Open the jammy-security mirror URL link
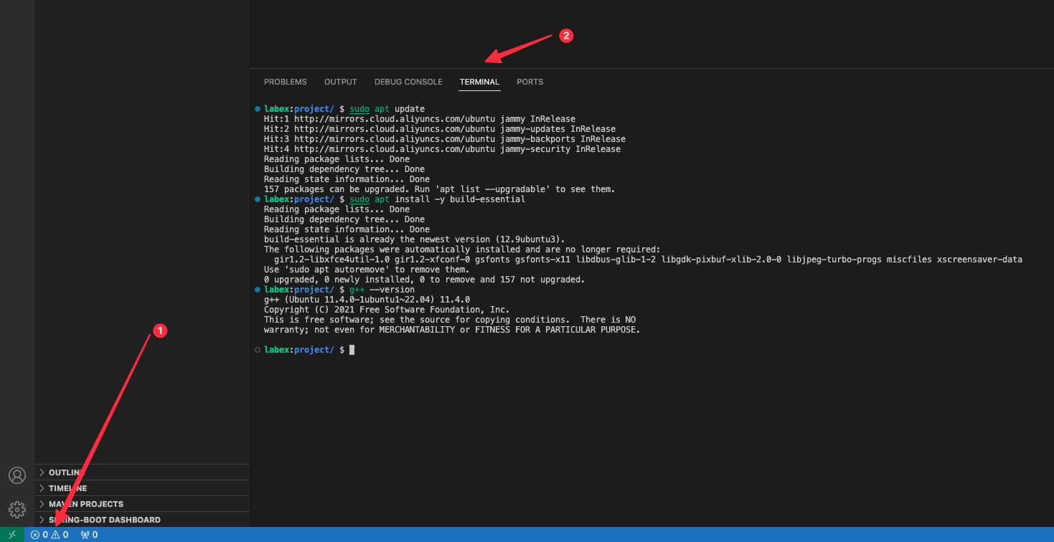The image size is (1054, 542). click(394, 149)
